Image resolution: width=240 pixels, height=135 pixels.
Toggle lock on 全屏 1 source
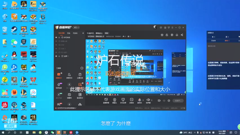(x=59, y=56)
